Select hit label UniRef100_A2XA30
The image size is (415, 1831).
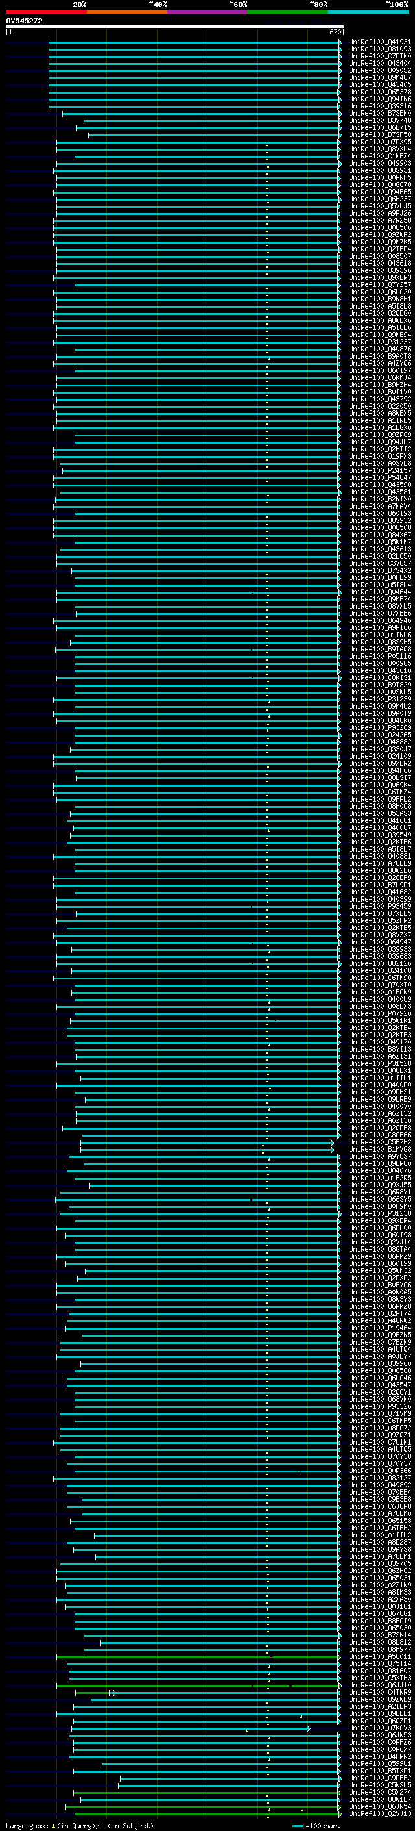pos(379,1599)
